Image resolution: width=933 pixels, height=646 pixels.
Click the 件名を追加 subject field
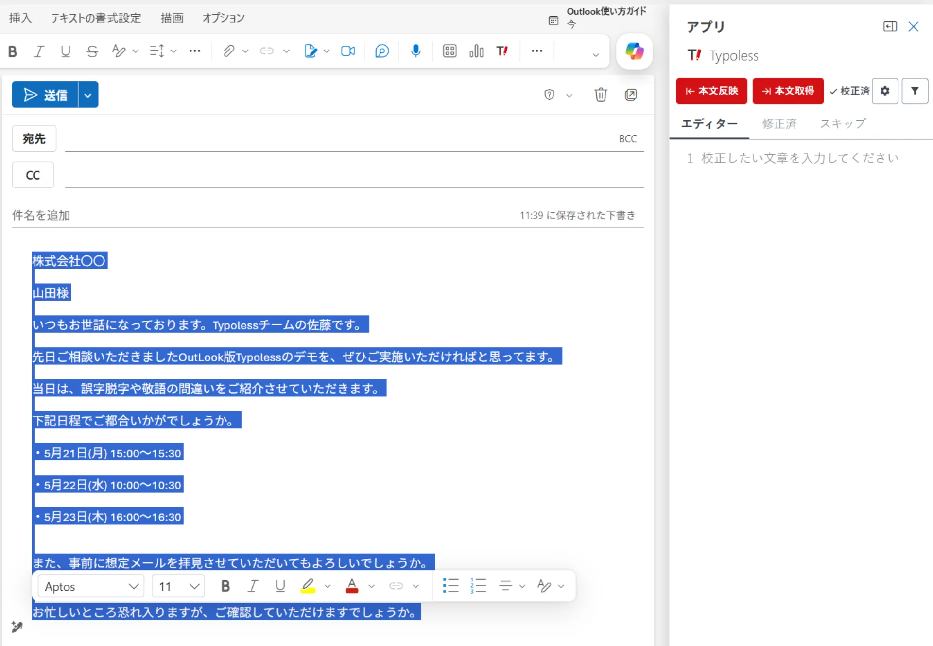(262, 215)
